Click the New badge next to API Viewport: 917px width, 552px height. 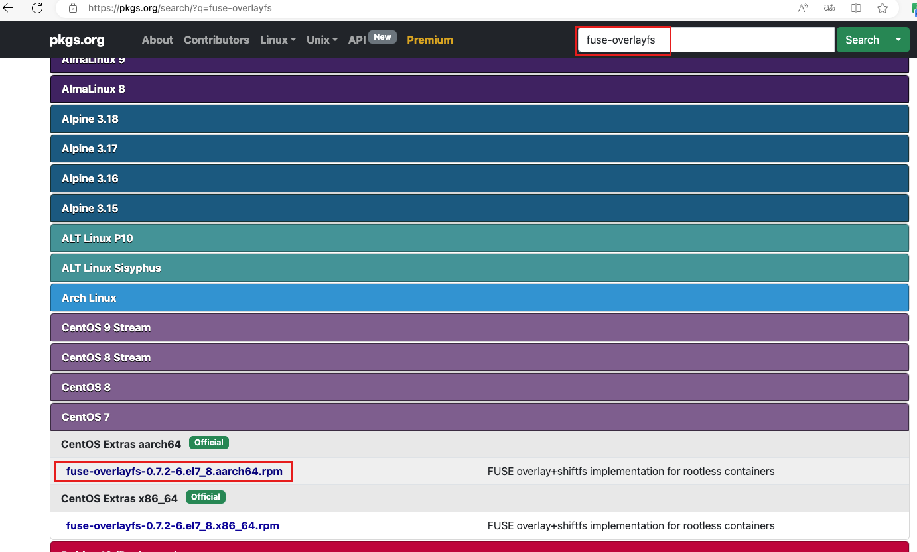pos(382,37)
